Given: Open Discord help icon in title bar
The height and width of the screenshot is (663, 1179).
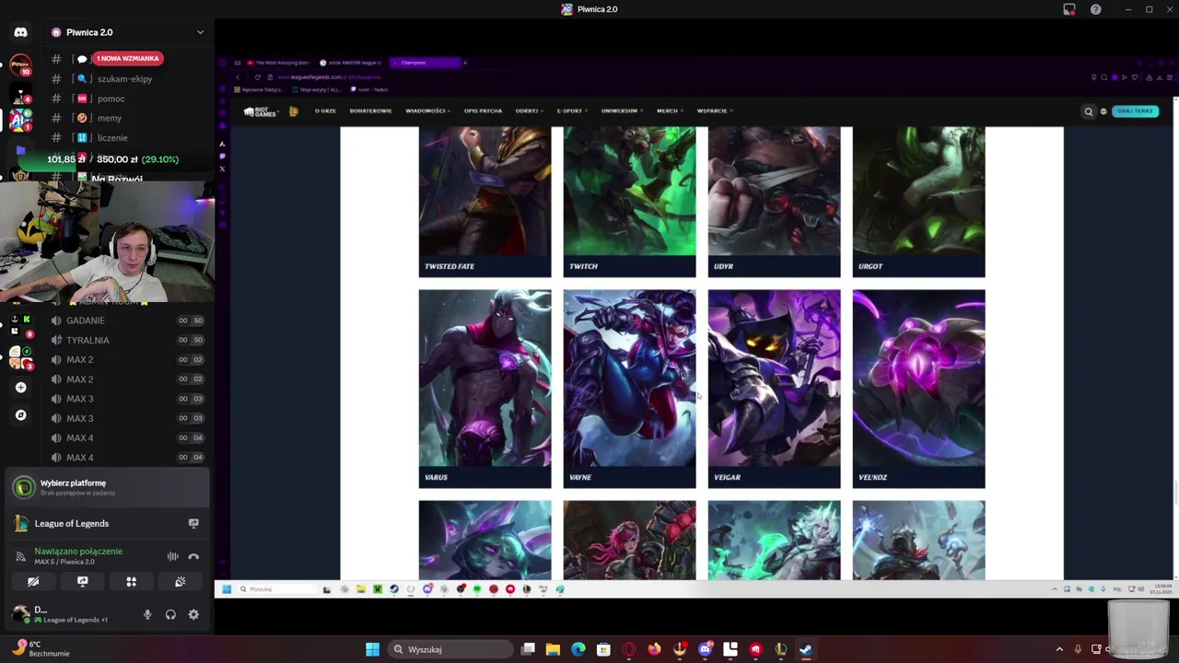Looking at the screenshot, I should (x=1096, y=9).
